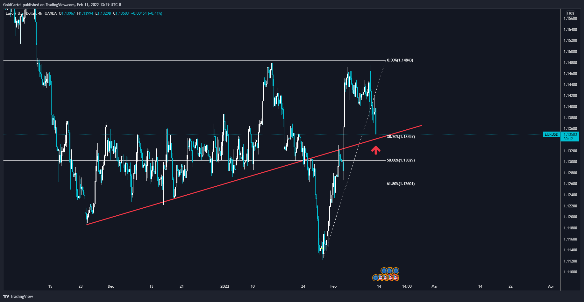Click the TradingView logo at bottom left
The width and height of the screenshot is (584, 302).
click(x=18, y=296)
